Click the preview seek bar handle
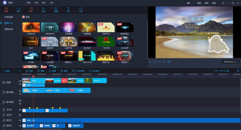241x130 pixels. click(169, 62)
